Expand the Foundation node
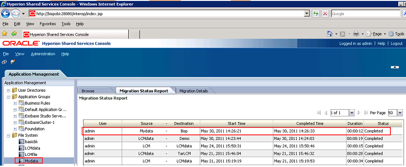406x167 pixels. [x=15, y=129]
